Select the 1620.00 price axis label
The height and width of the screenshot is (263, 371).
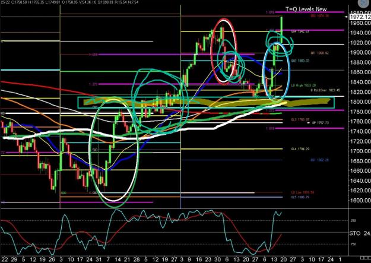pyautogui.click(x=360, y=190)
